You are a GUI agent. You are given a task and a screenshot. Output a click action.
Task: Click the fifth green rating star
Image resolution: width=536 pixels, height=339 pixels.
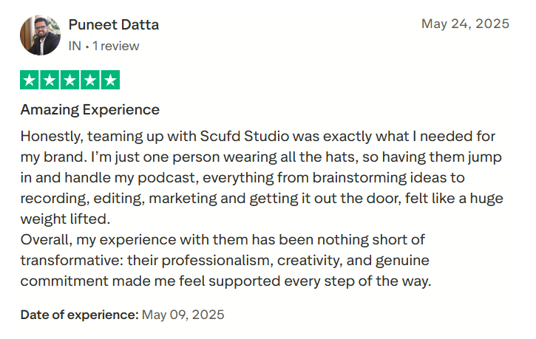[x=109, y=80]
